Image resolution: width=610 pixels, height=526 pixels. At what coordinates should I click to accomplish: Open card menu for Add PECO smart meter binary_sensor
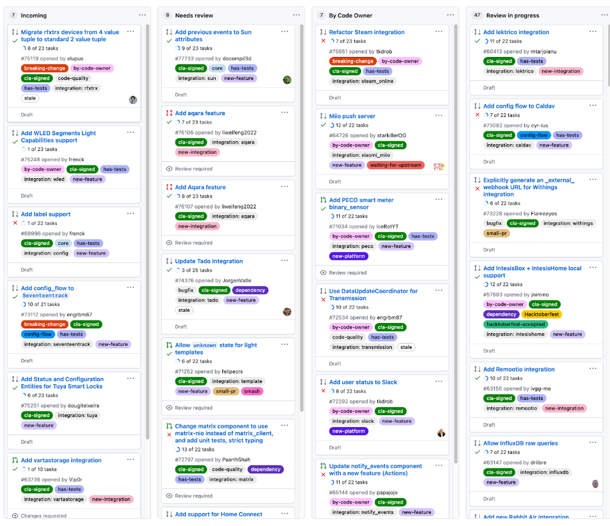(439, 199)
